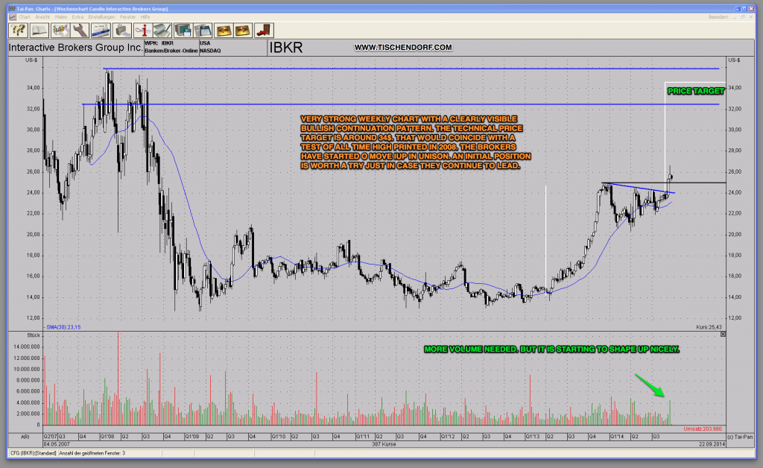This screenshot has width=763, height=468.
Task: Open the wrench configuration tool
Action: coord(80,30)
